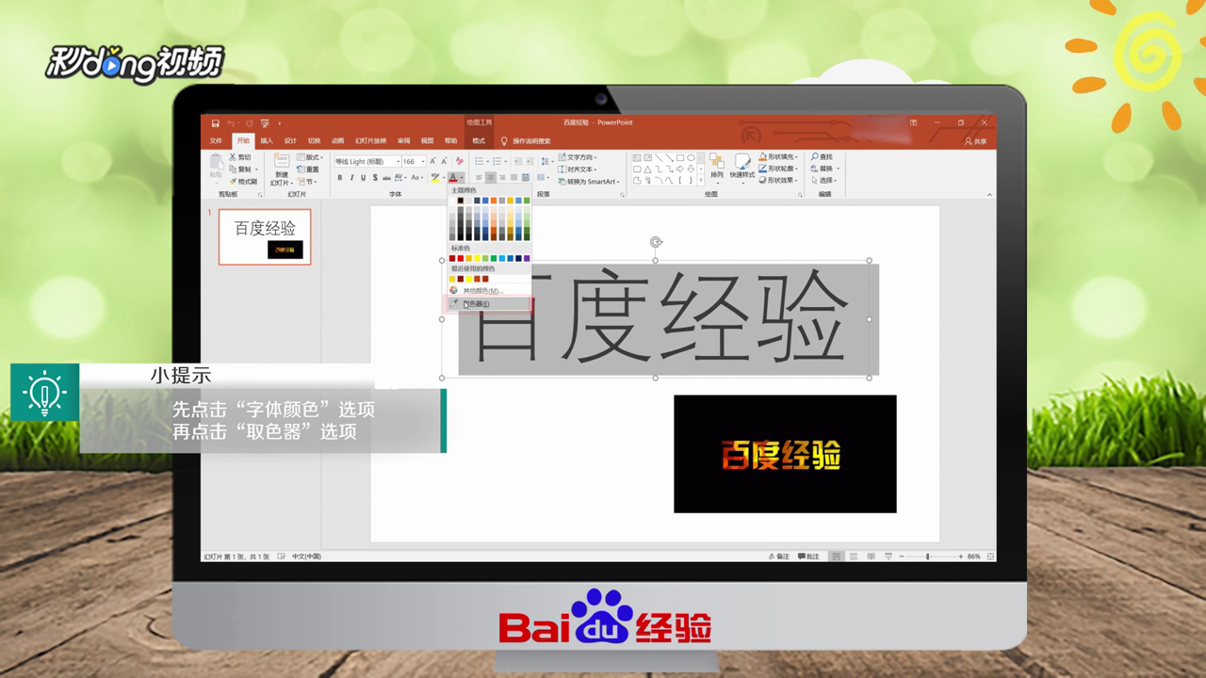1206x678 pixels.
Task: Click the Find (查找) magnifier icon
Action: (815, 156)
